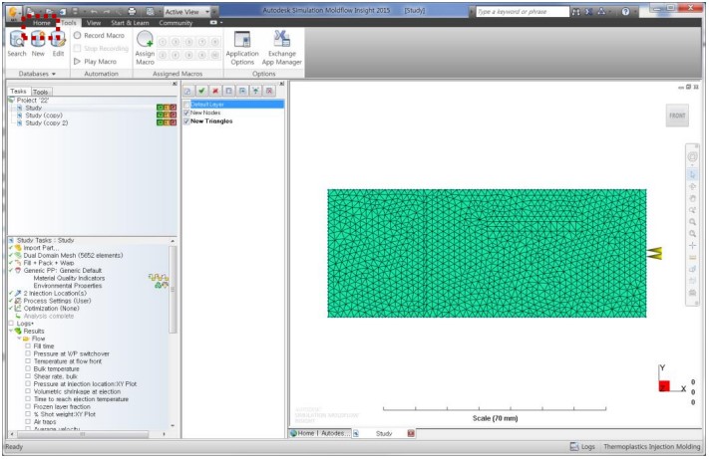Click the Print icon in quick access toolbar
This screenshot has height=459, width=709.
pos(132,11)
